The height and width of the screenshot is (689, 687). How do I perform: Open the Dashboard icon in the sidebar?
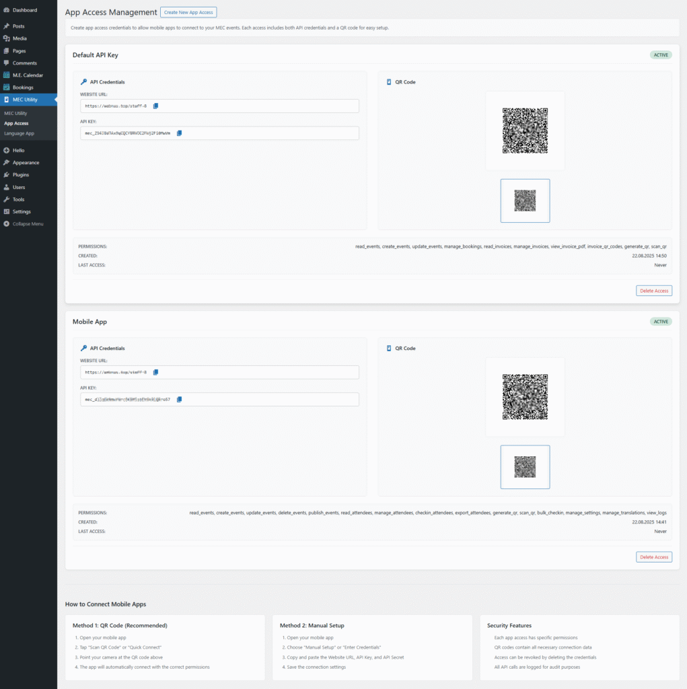pos(7,10)
